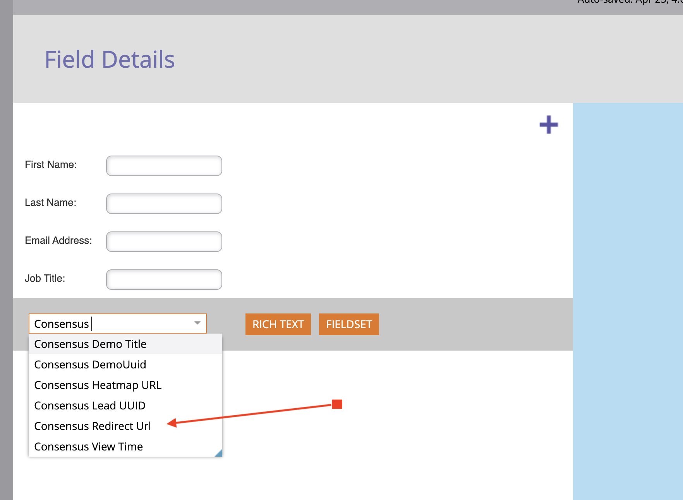Click the Job Title input field
The image size is (683, 500).
[164, 279]
